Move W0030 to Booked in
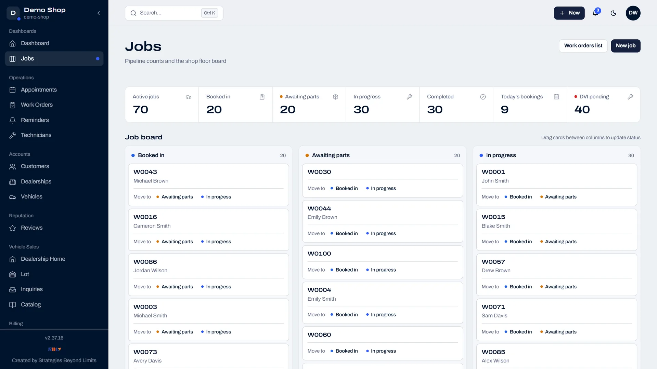657x369 pixels. [x=344, y=189]
